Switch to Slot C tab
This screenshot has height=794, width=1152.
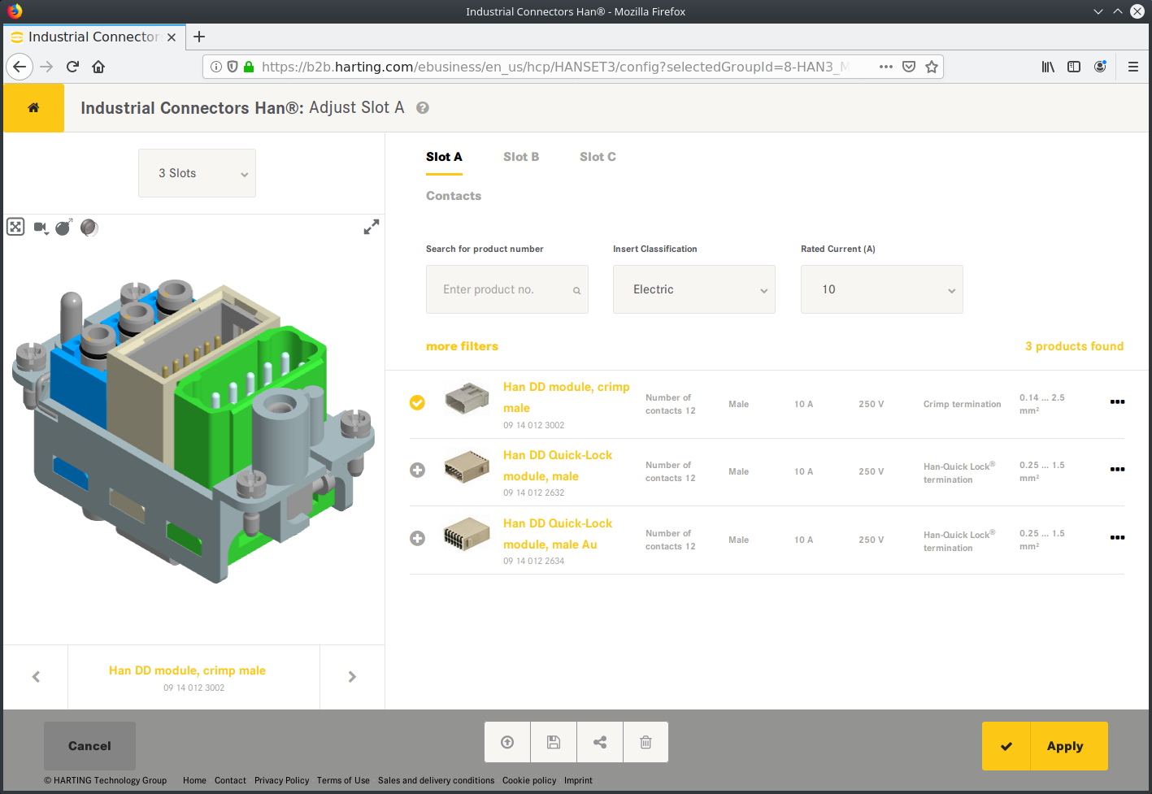coord(598,157)
